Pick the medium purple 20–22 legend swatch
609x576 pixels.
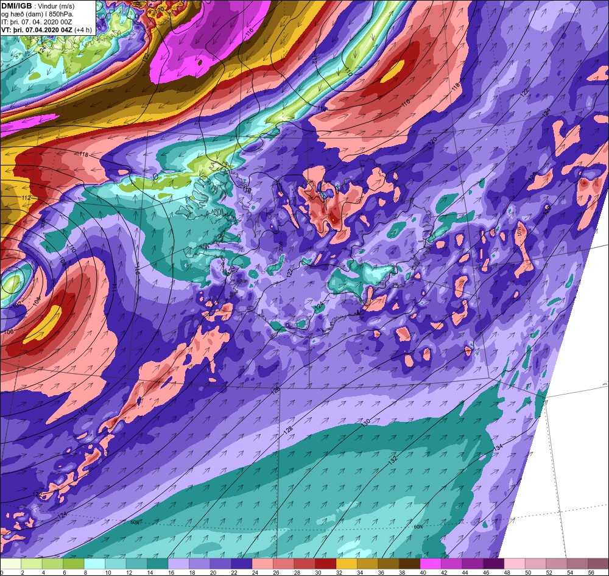tap(220, 563)
